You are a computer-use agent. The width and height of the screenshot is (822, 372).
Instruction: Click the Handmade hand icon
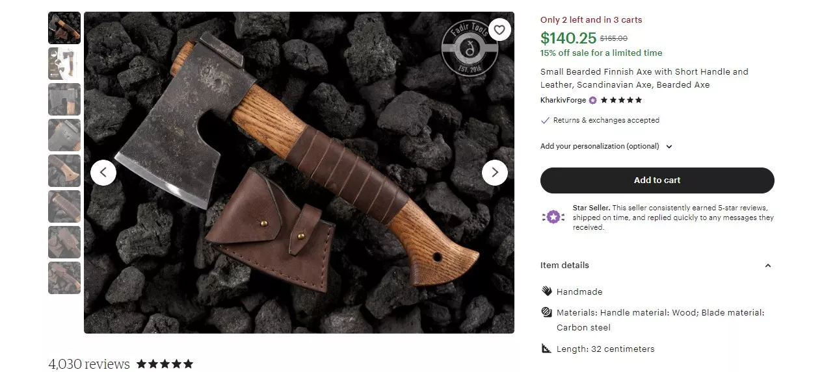point(546,291)
